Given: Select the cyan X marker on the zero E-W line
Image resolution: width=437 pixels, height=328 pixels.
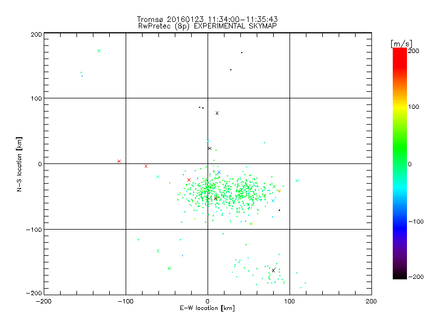Looking at the screenshot, I should coord(208,141).
